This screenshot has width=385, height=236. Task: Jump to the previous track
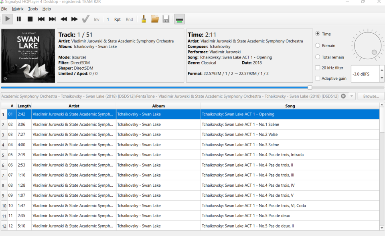pyautogui.click(x=41, y=19)
